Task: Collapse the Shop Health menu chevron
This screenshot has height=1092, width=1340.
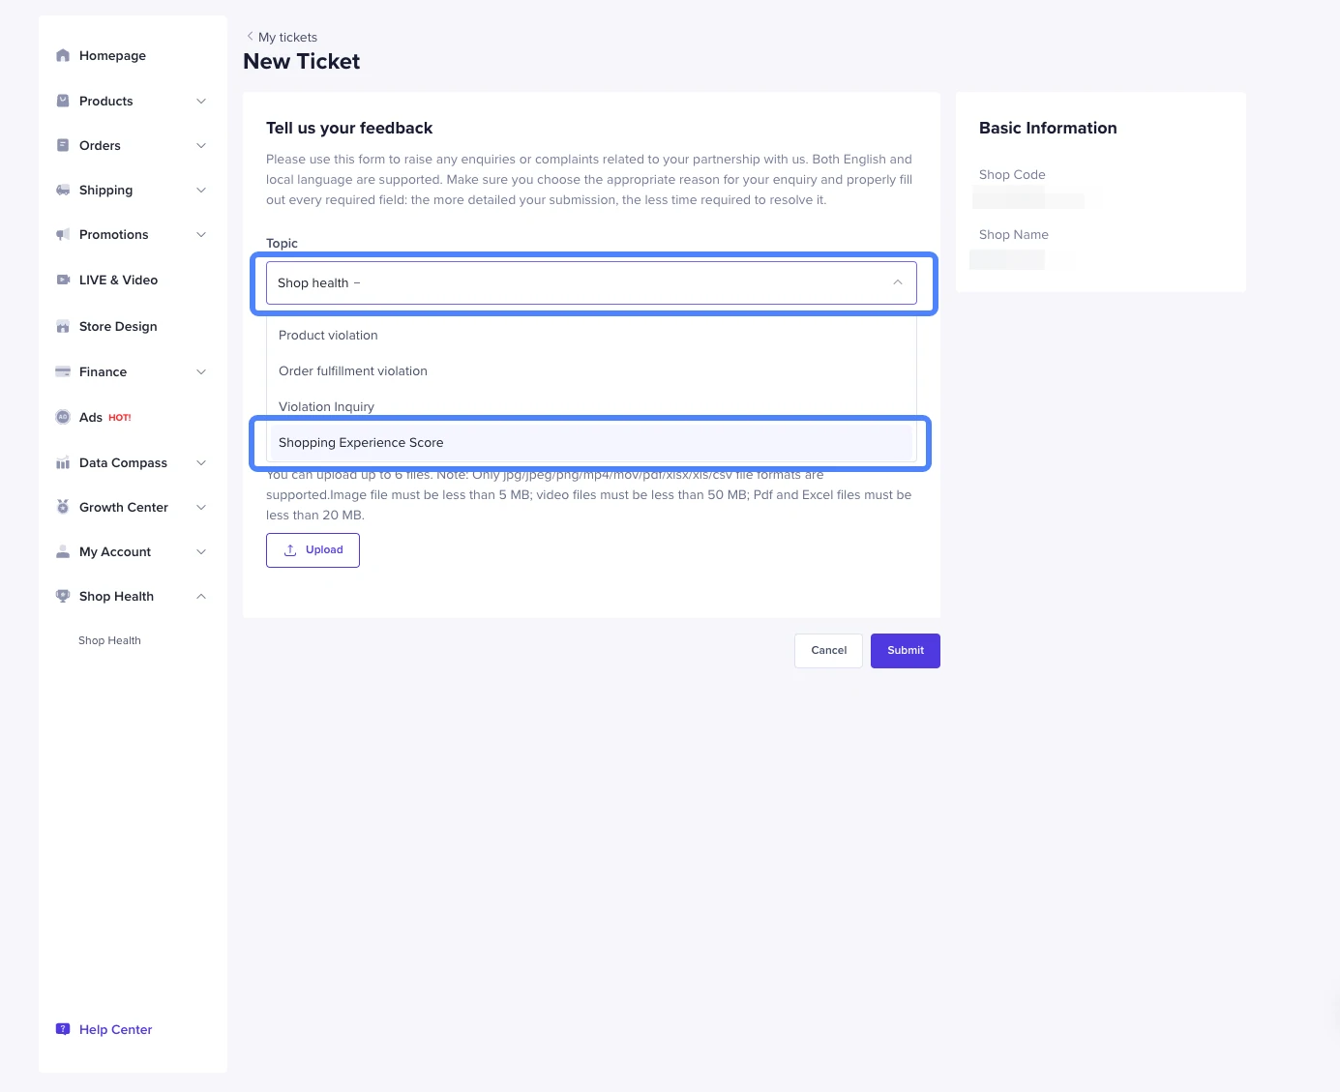Action: point(201,597)
